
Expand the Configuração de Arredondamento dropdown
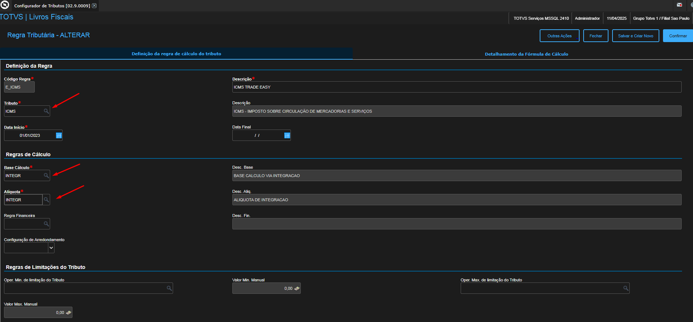pyautogui.click(x=51, y=248)
